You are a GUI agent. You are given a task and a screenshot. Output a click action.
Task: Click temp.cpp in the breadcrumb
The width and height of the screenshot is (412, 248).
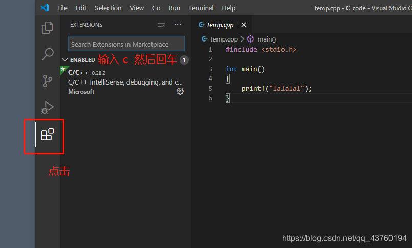point(224,39)
